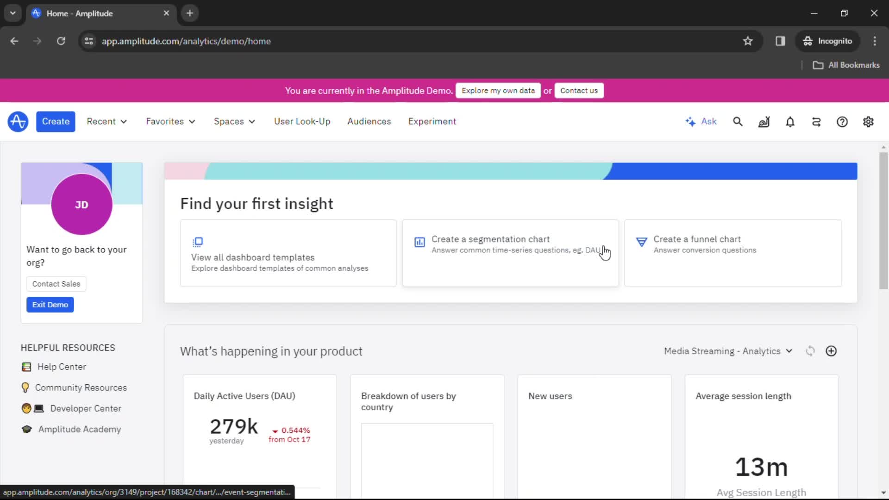Click Contact us link in banner
This screenshot has height=500, width=889.
pyautogui.click(x=578, y=90)
